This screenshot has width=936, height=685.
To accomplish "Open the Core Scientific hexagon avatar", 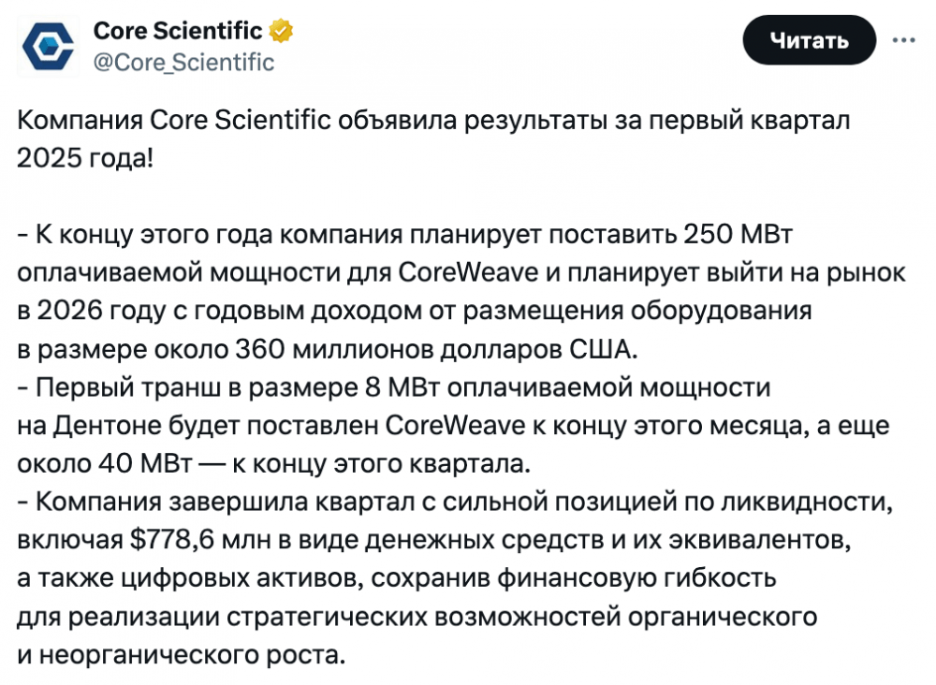I will (x=48, y=46).
